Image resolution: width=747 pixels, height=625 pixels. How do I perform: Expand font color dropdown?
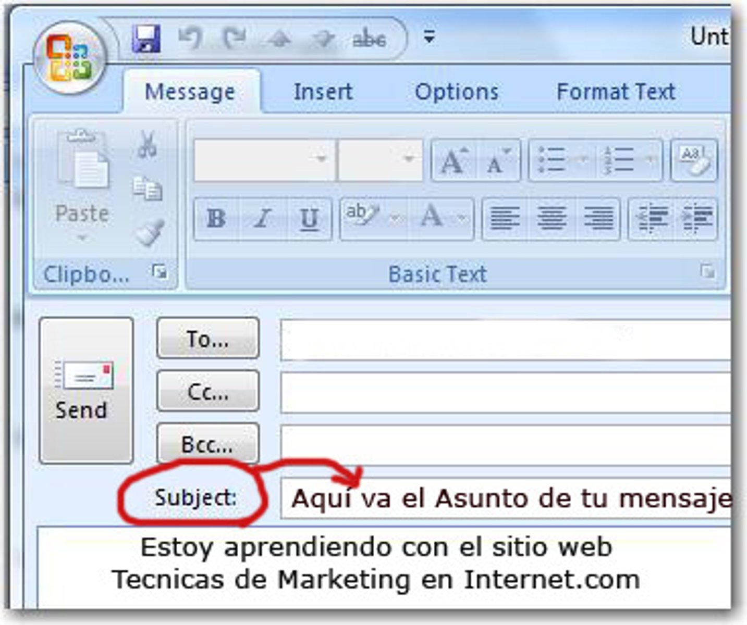pyautogui.click(x=462, y=219)
